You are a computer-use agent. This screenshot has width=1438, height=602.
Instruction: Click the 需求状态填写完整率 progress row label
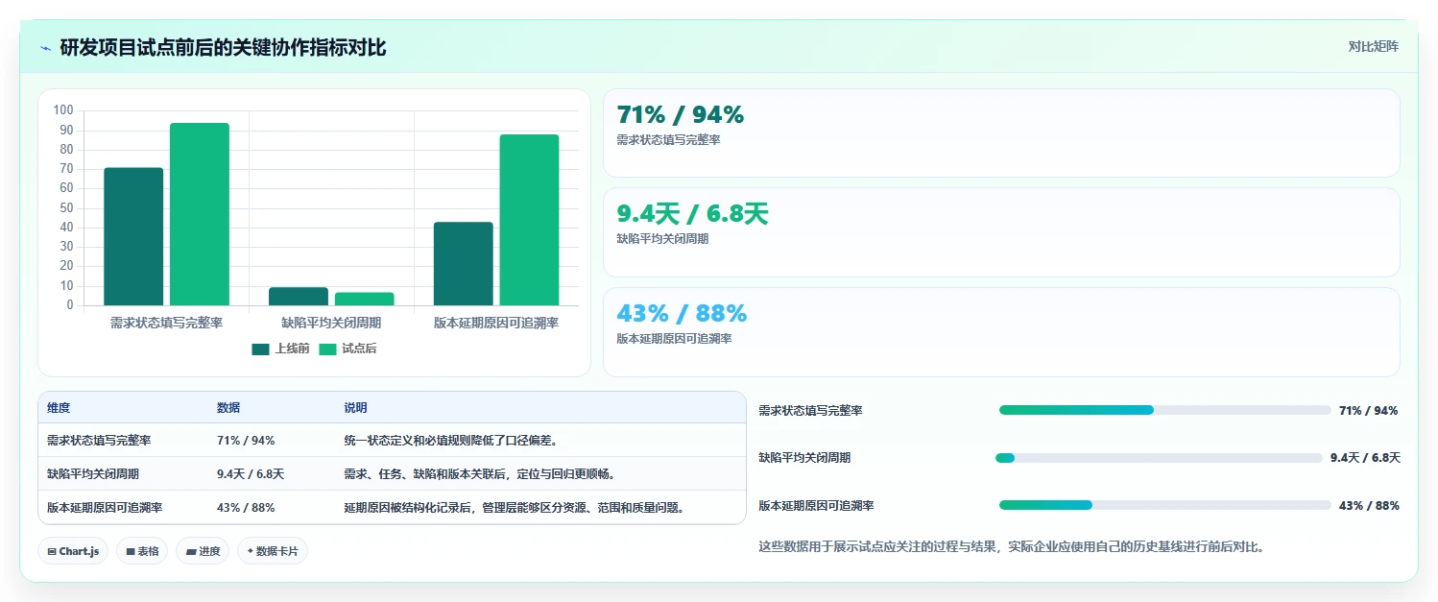[810, 411]
